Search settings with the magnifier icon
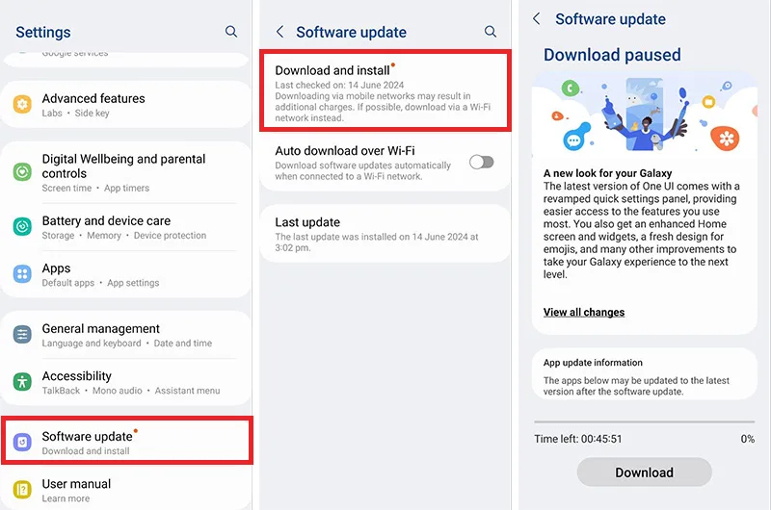Image resolution: width=771 pixels, height=510 pixels. tap(231, 32)
